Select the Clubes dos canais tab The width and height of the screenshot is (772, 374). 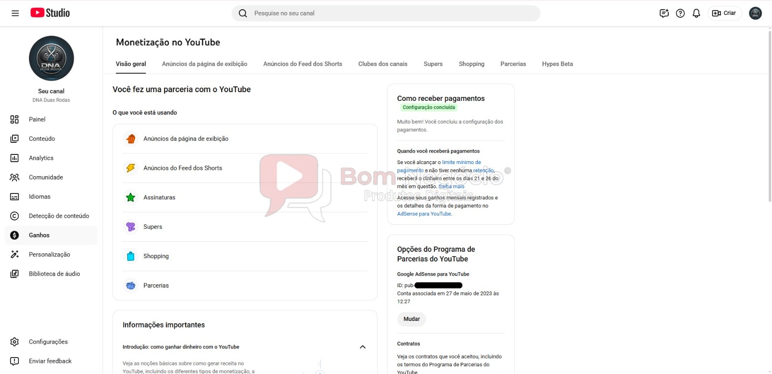(x=383, y=64)
